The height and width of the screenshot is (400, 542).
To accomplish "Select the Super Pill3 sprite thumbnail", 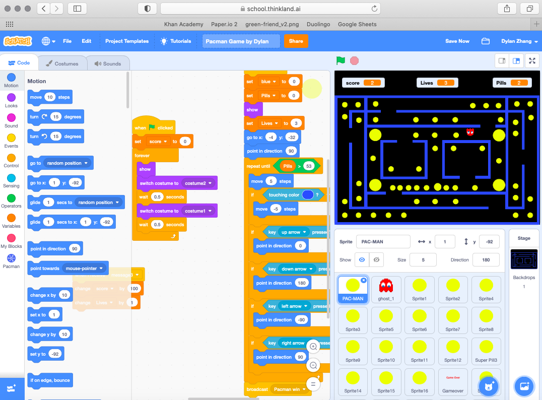I will pyautogui.click(x=486, y=351).
